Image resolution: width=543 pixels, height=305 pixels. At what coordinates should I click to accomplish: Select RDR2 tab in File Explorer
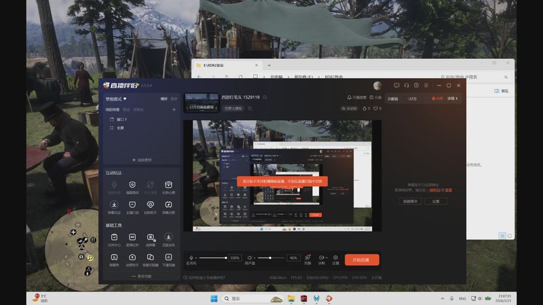[227, 65]
